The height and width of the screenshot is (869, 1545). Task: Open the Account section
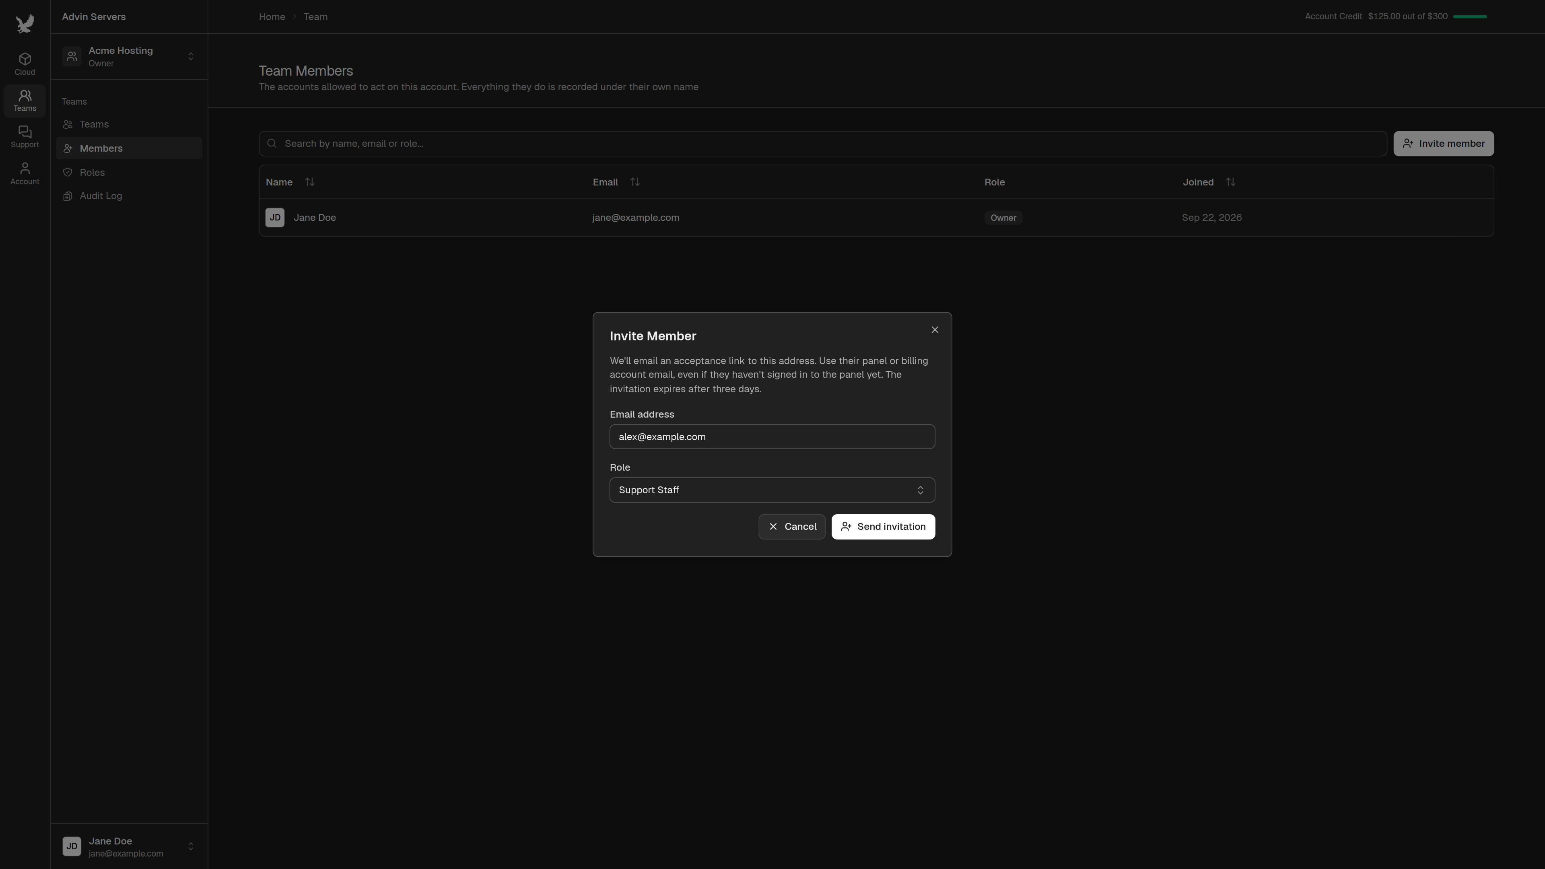25,174
